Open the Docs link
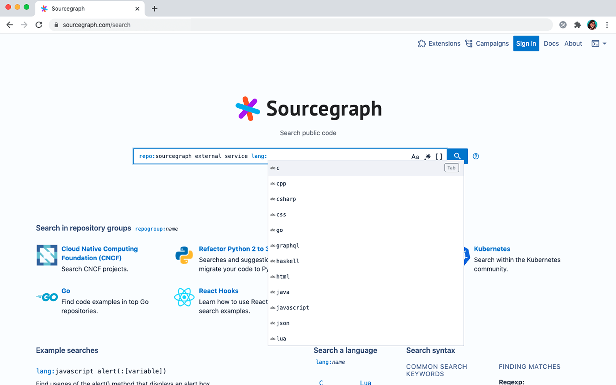Image resolution: width=616 pixels, height=385 pixels. tap(551, 44)
